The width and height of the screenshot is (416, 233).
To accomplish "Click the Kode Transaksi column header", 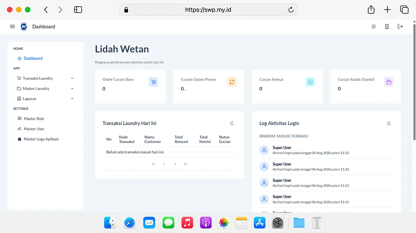I will click(126, 139).
